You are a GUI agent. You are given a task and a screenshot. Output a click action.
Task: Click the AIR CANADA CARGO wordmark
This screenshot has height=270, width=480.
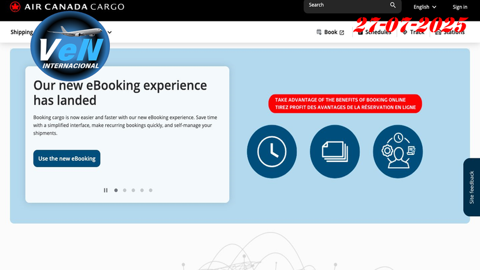coord(75,7)
